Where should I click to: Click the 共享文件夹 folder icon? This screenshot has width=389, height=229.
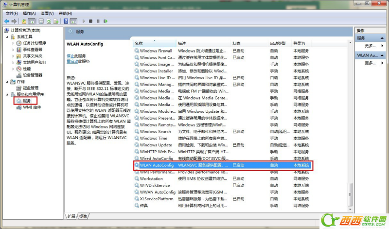pos(19,56)
